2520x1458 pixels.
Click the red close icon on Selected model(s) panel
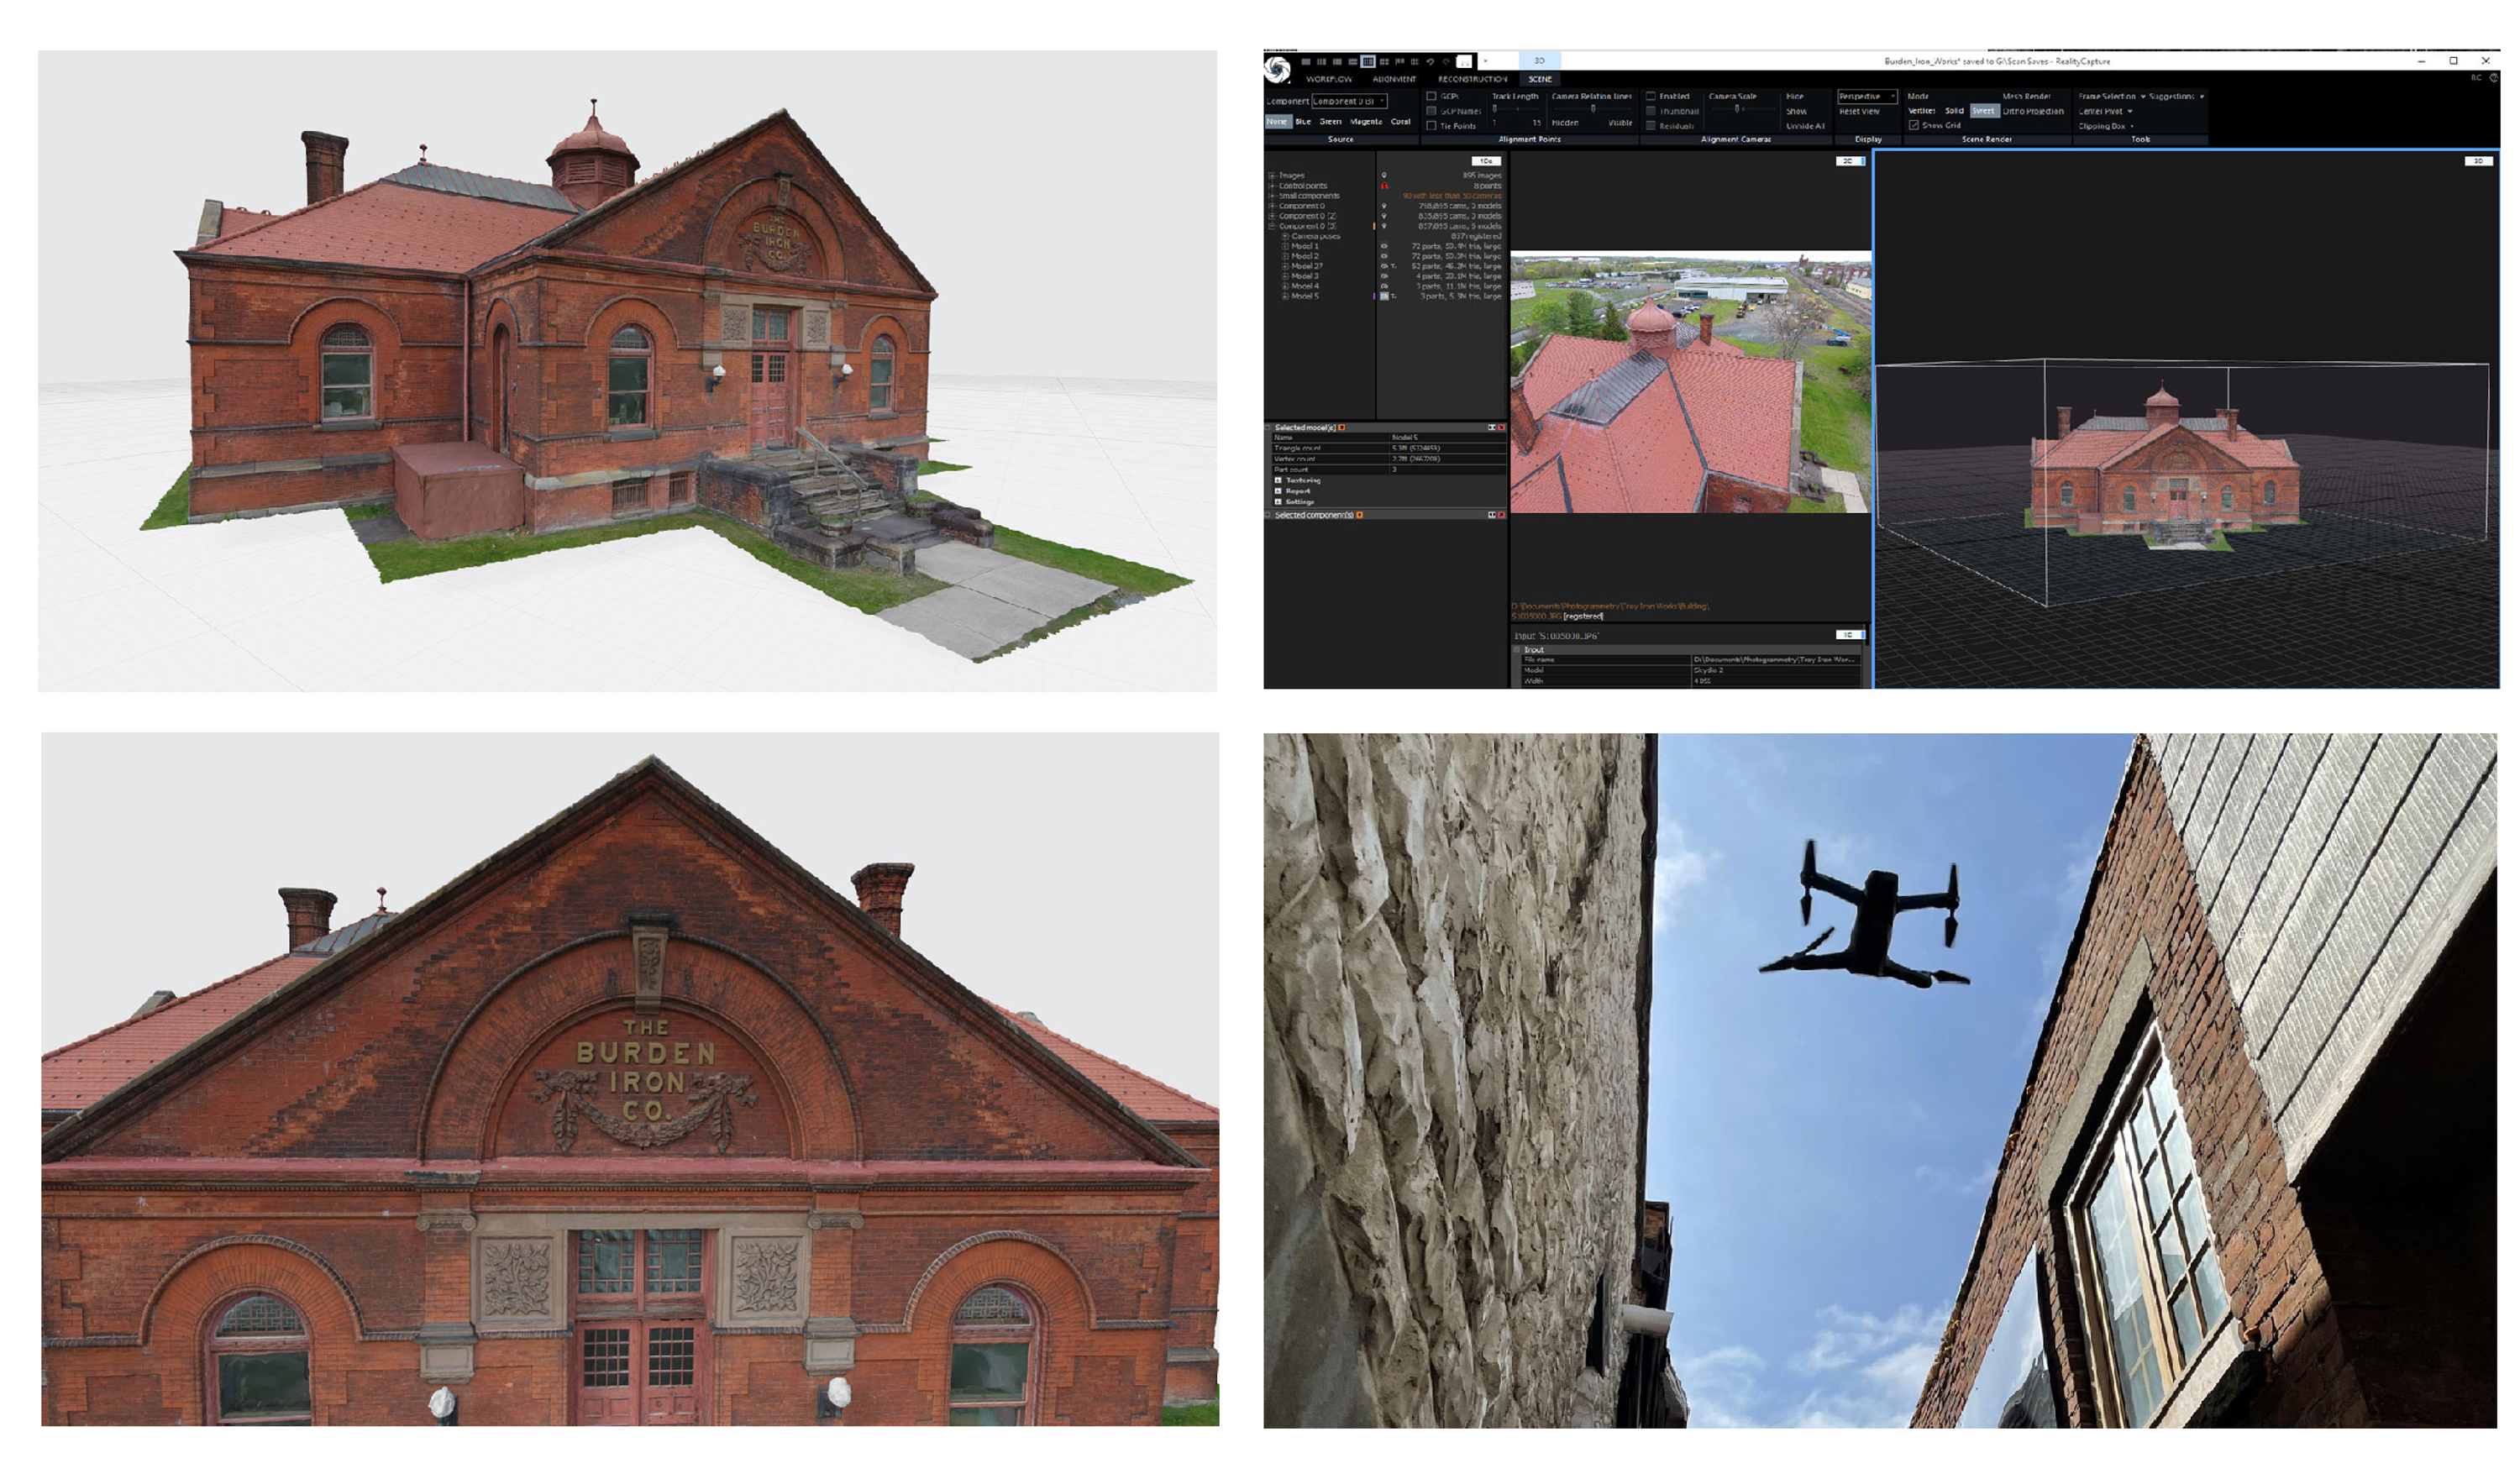[1501, 428]
